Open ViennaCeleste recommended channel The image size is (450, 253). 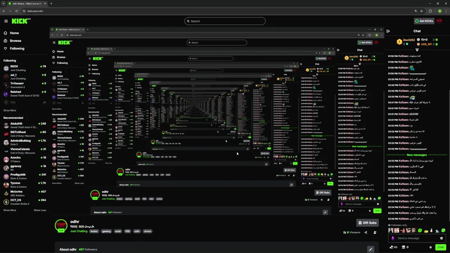point(25,151)
